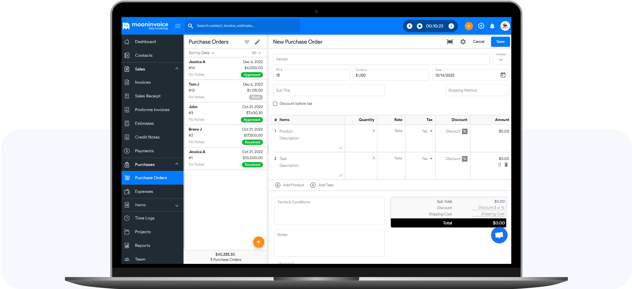Start the timer with the play icon
Screen dimensions: 632x289
click(409, 26)
